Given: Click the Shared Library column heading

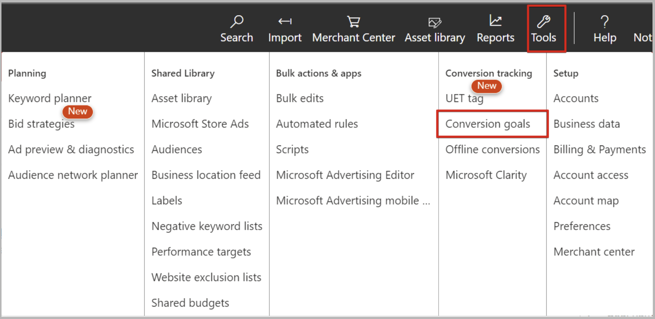Looking at the screenshot, I should [183, 73].
